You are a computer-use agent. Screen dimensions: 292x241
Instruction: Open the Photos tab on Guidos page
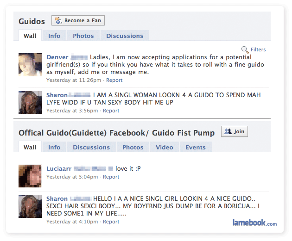click(83, 36)
